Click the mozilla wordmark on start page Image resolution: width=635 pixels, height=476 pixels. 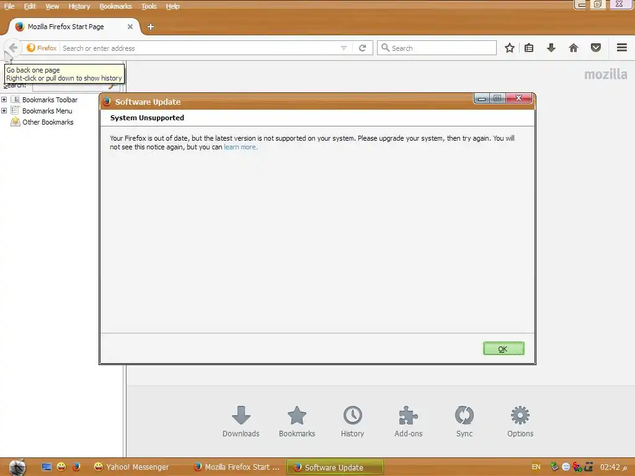click(605, 74)
